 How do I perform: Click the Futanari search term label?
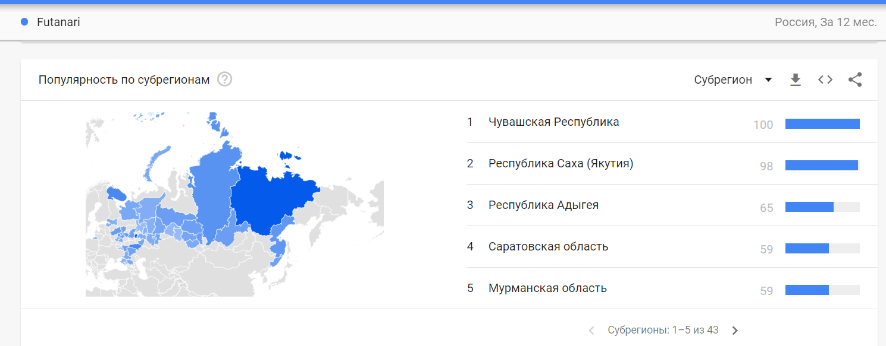click(58, 22)
